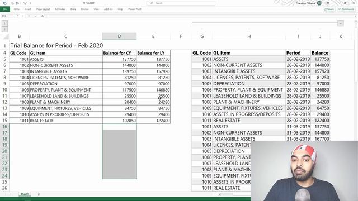Show outline level 2
358x201 pixels.
point(4,30)
